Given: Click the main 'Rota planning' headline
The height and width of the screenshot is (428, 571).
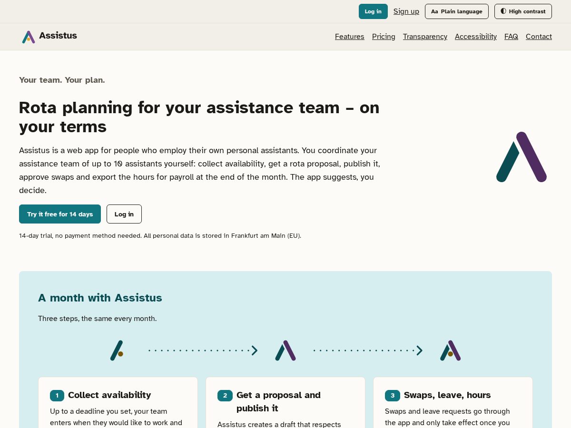Looking at the screenshot, I should [199, 117].
